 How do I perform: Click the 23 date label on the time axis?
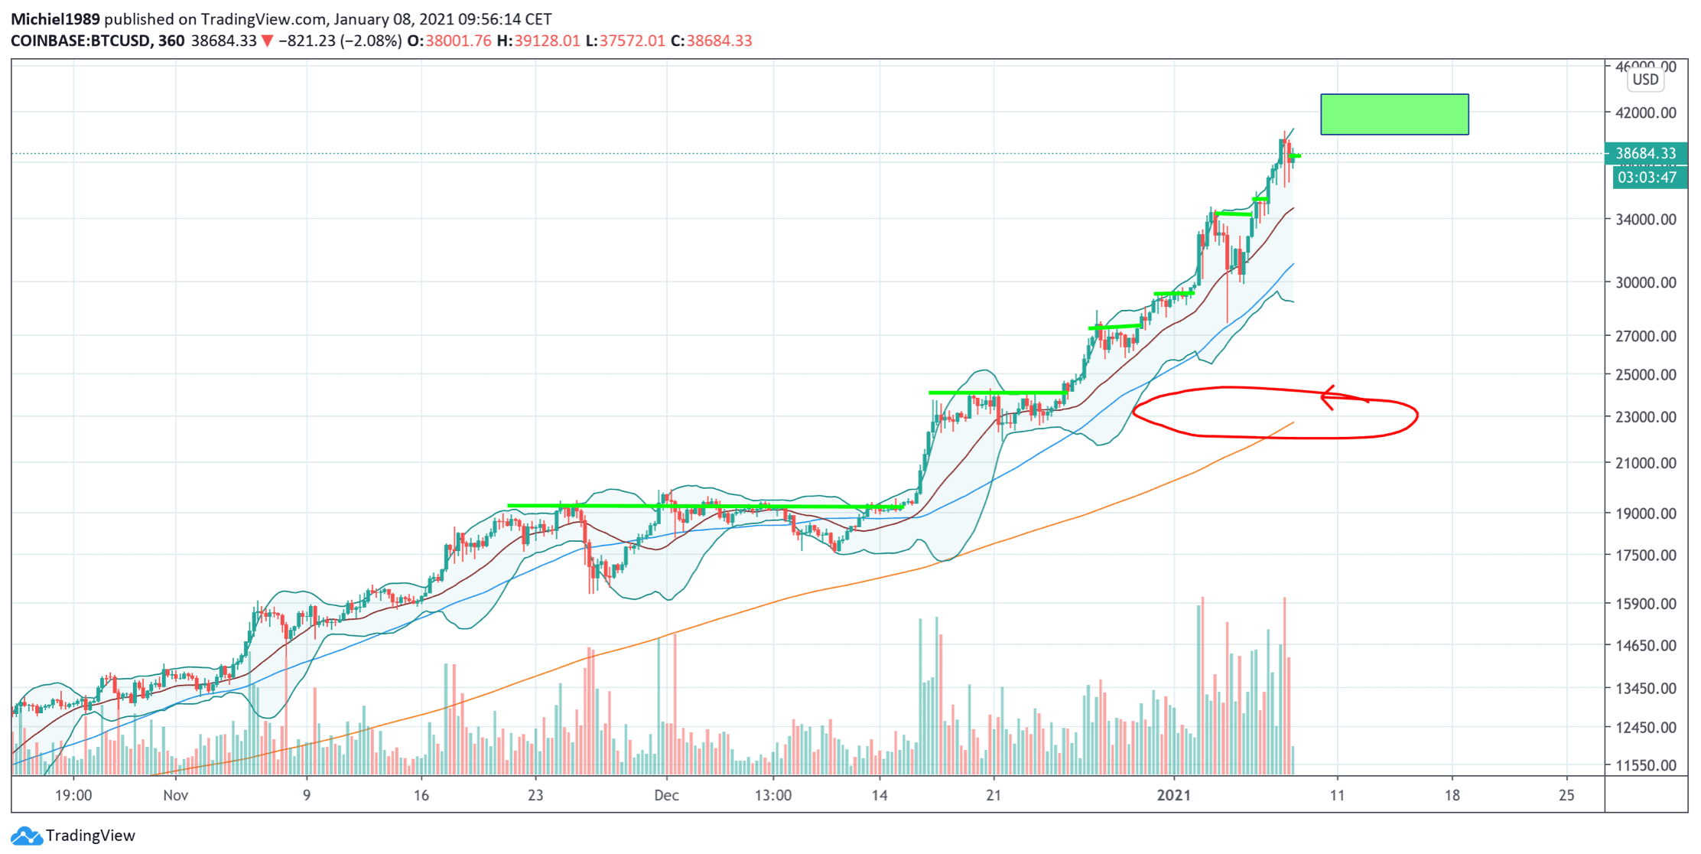point(535,796)
